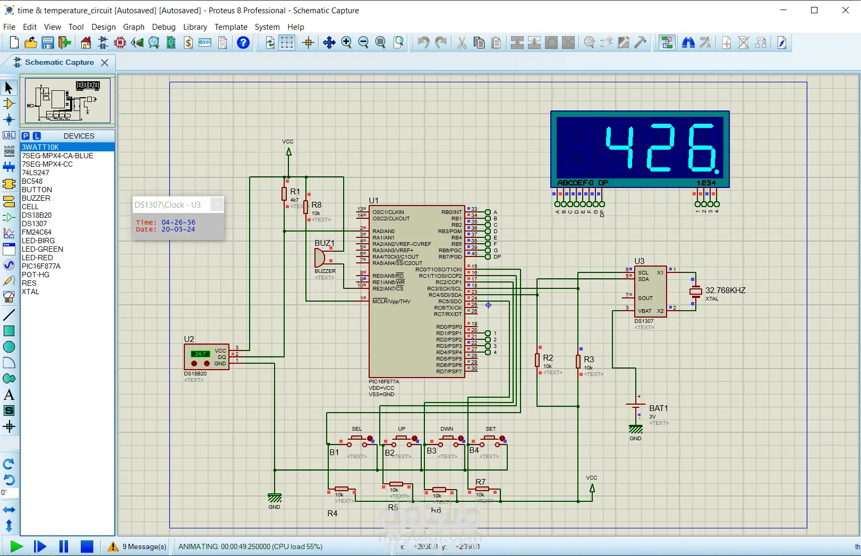Open Search and Tag binoculars icon
861x556 pixels.
click(x=688, y=42)
